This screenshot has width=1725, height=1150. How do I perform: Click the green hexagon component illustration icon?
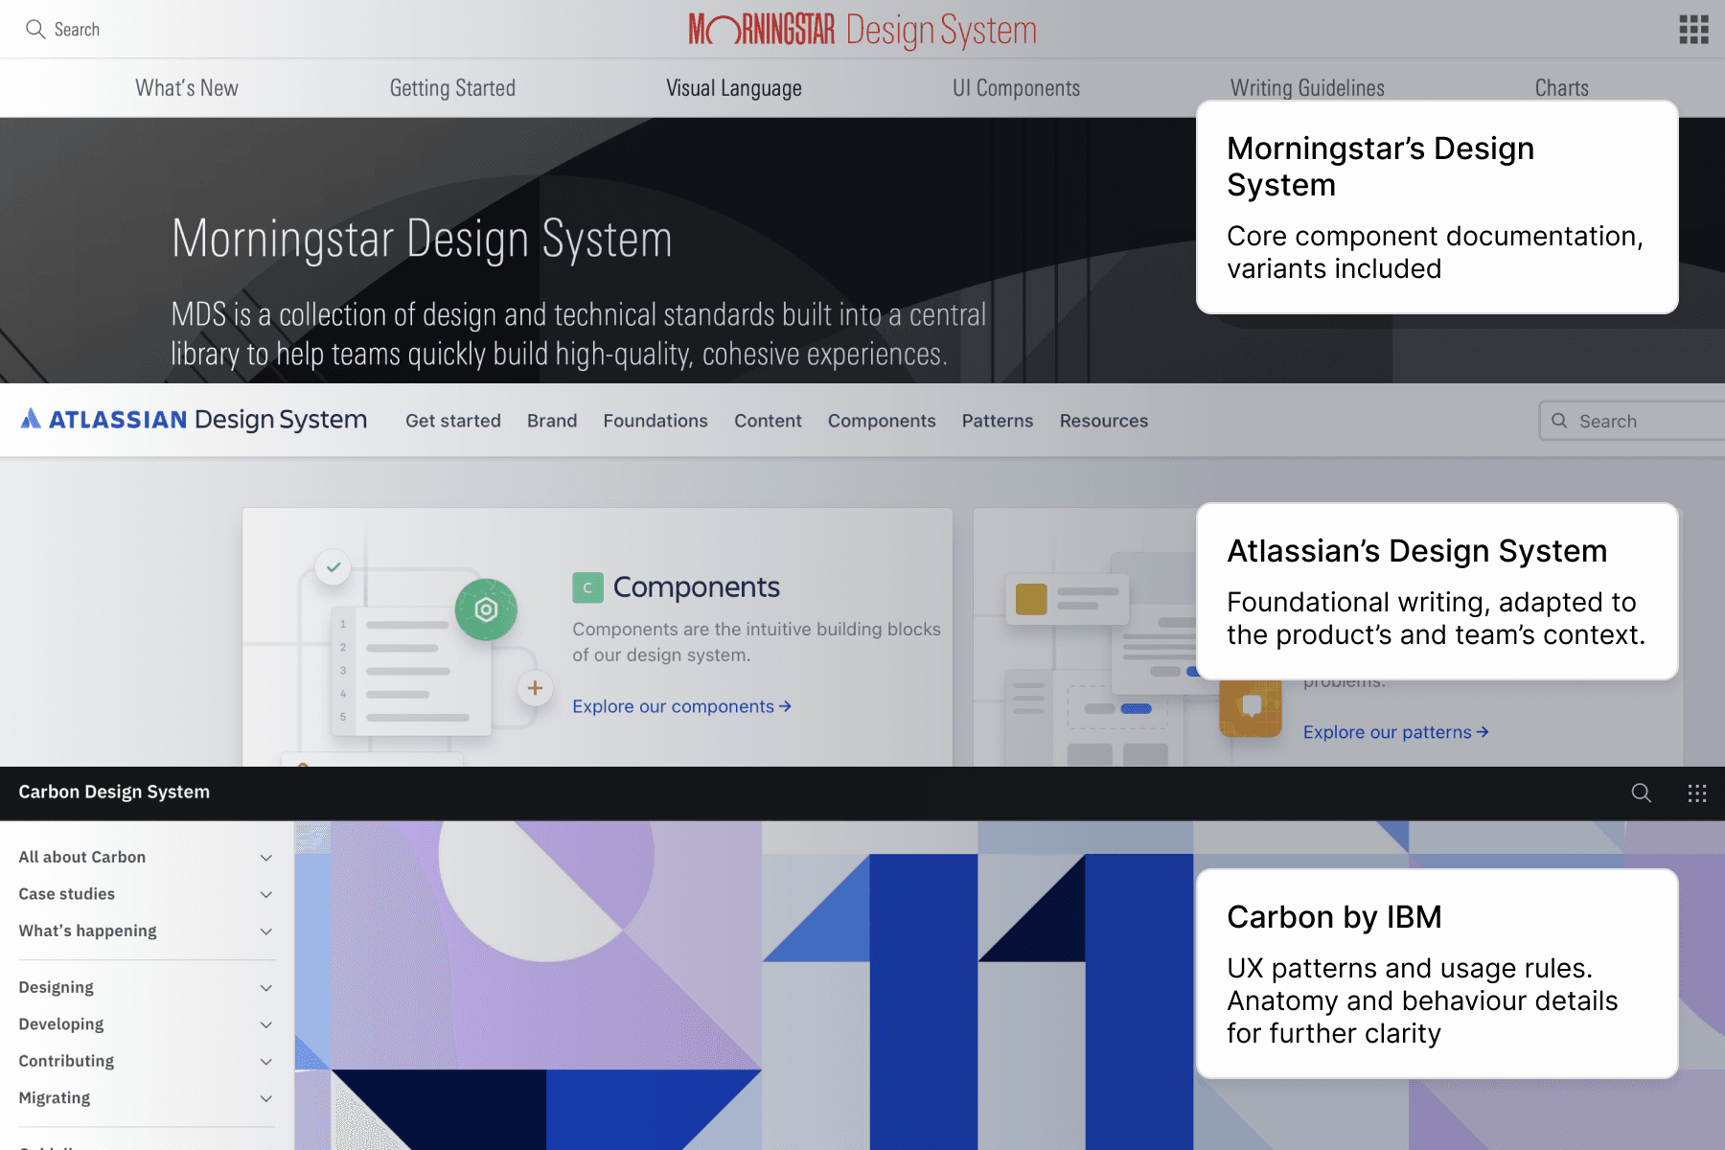(x=486, y=609)
